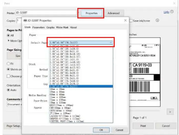Select 2.25"x4.00" paper size option
The width and height of the screenshot is (179, 135).
pyautogui.click(x=81, y=62)
